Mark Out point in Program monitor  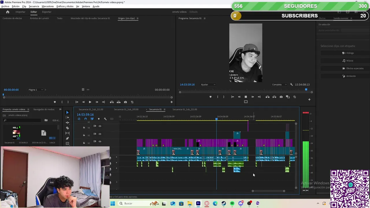coord(224,97)
